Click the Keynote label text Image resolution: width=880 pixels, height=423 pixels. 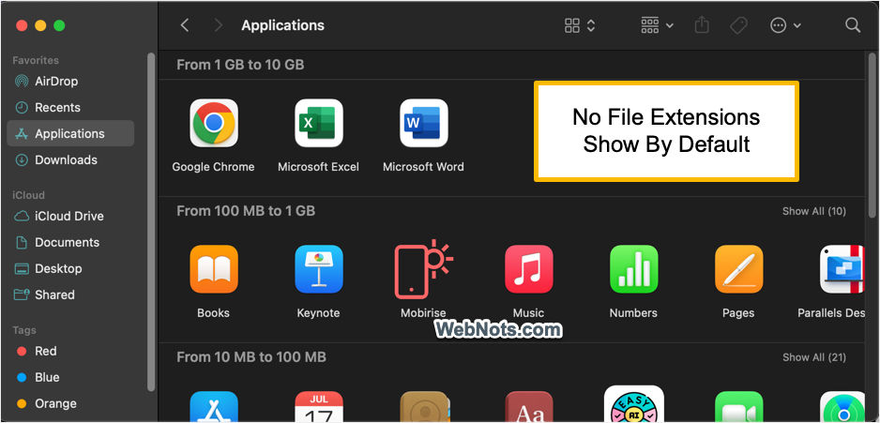coord(319,313)
